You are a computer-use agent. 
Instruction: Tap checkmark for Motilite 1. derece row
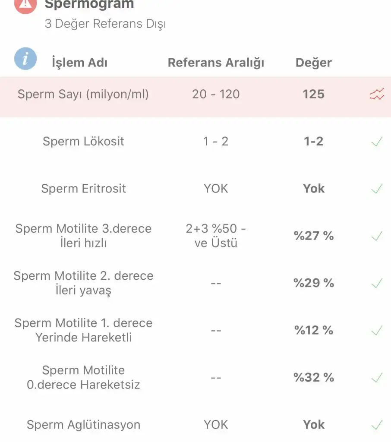click(x=377, y=331)
